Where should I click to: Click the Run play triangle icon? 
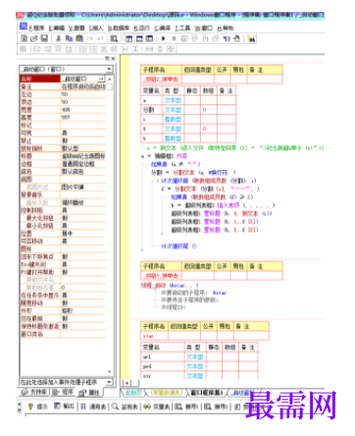[163, 38]
